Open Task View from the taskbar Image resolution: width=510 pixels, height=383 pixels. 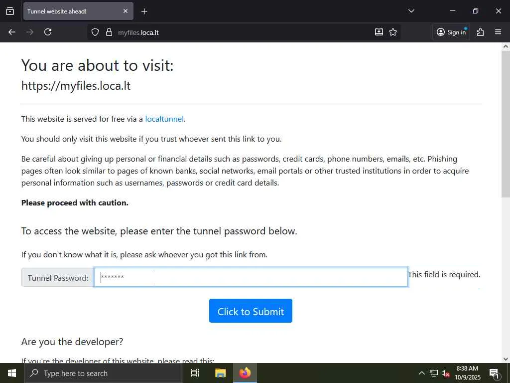click(x=195, y=373)
